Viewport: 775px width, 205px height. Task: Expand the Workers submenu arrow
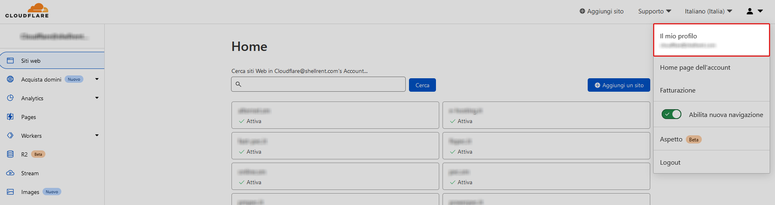tap(97, 135)
